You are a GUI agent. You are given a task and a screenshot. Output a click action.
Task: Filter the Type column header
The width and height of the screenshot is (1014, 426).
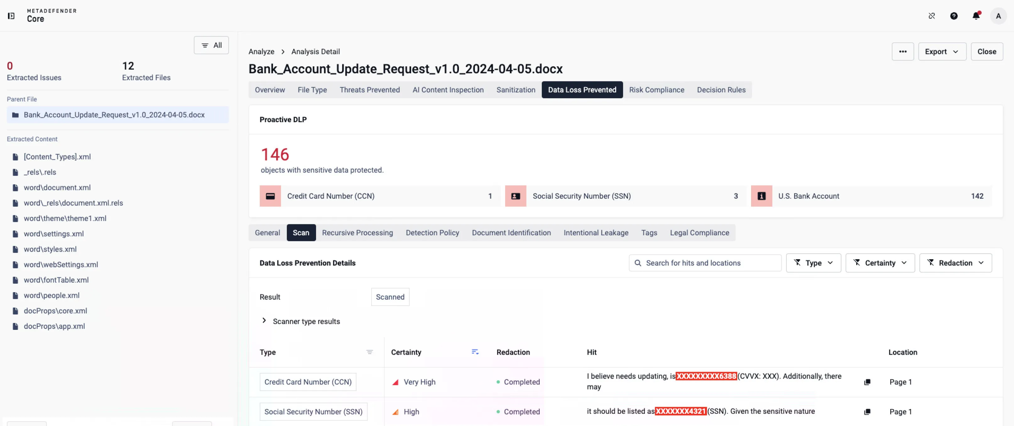tap(369, 352)
